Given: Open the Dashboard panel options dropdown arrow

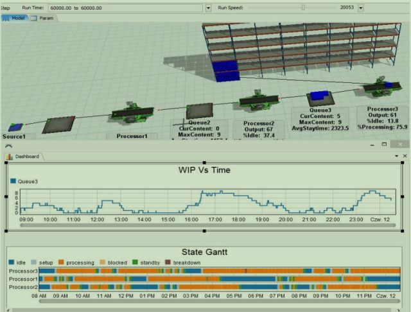Looking at the screenshot, I should click(396, 156).
